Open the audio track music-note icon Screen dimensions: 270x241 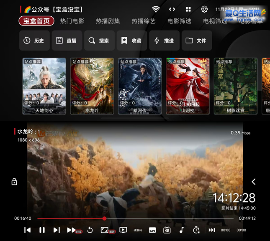tap(182, 230)
